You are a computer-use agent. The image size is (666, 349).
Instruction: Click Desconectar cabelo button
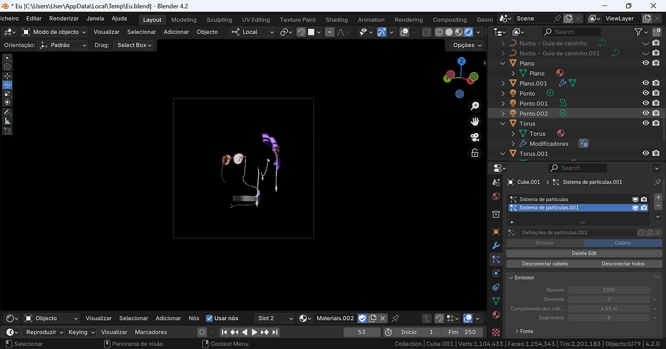(545, 264)
